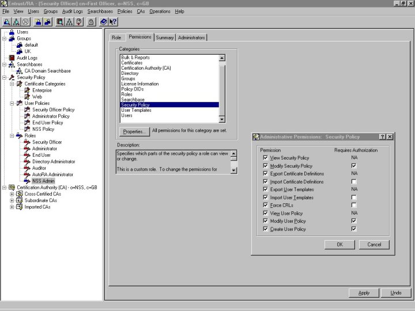Click the context help question-mark button in dialog

coord(382,136)
